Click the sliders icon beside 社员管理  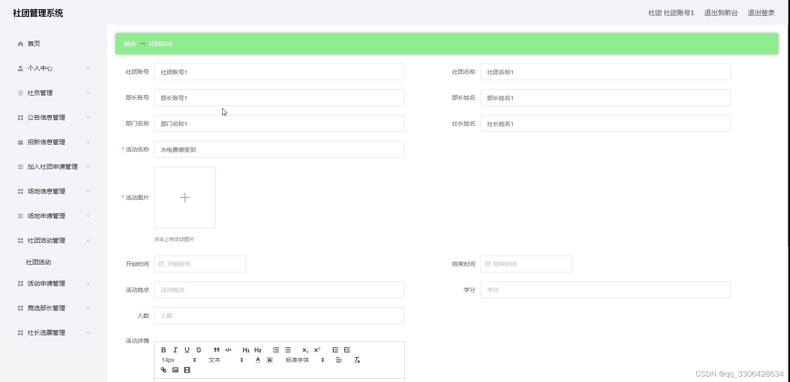click(x=20, y=93)
